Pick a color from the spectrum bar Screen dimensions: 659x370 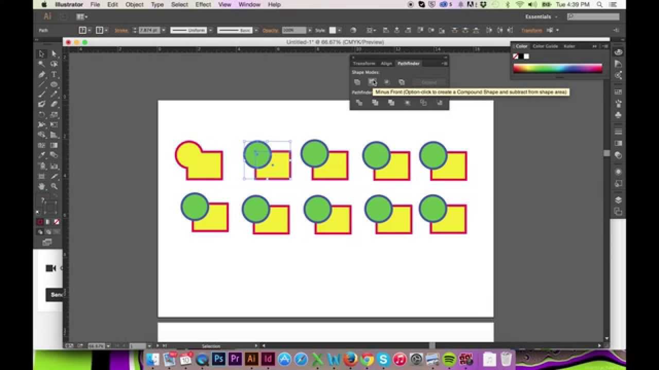[x=557, y=68]
